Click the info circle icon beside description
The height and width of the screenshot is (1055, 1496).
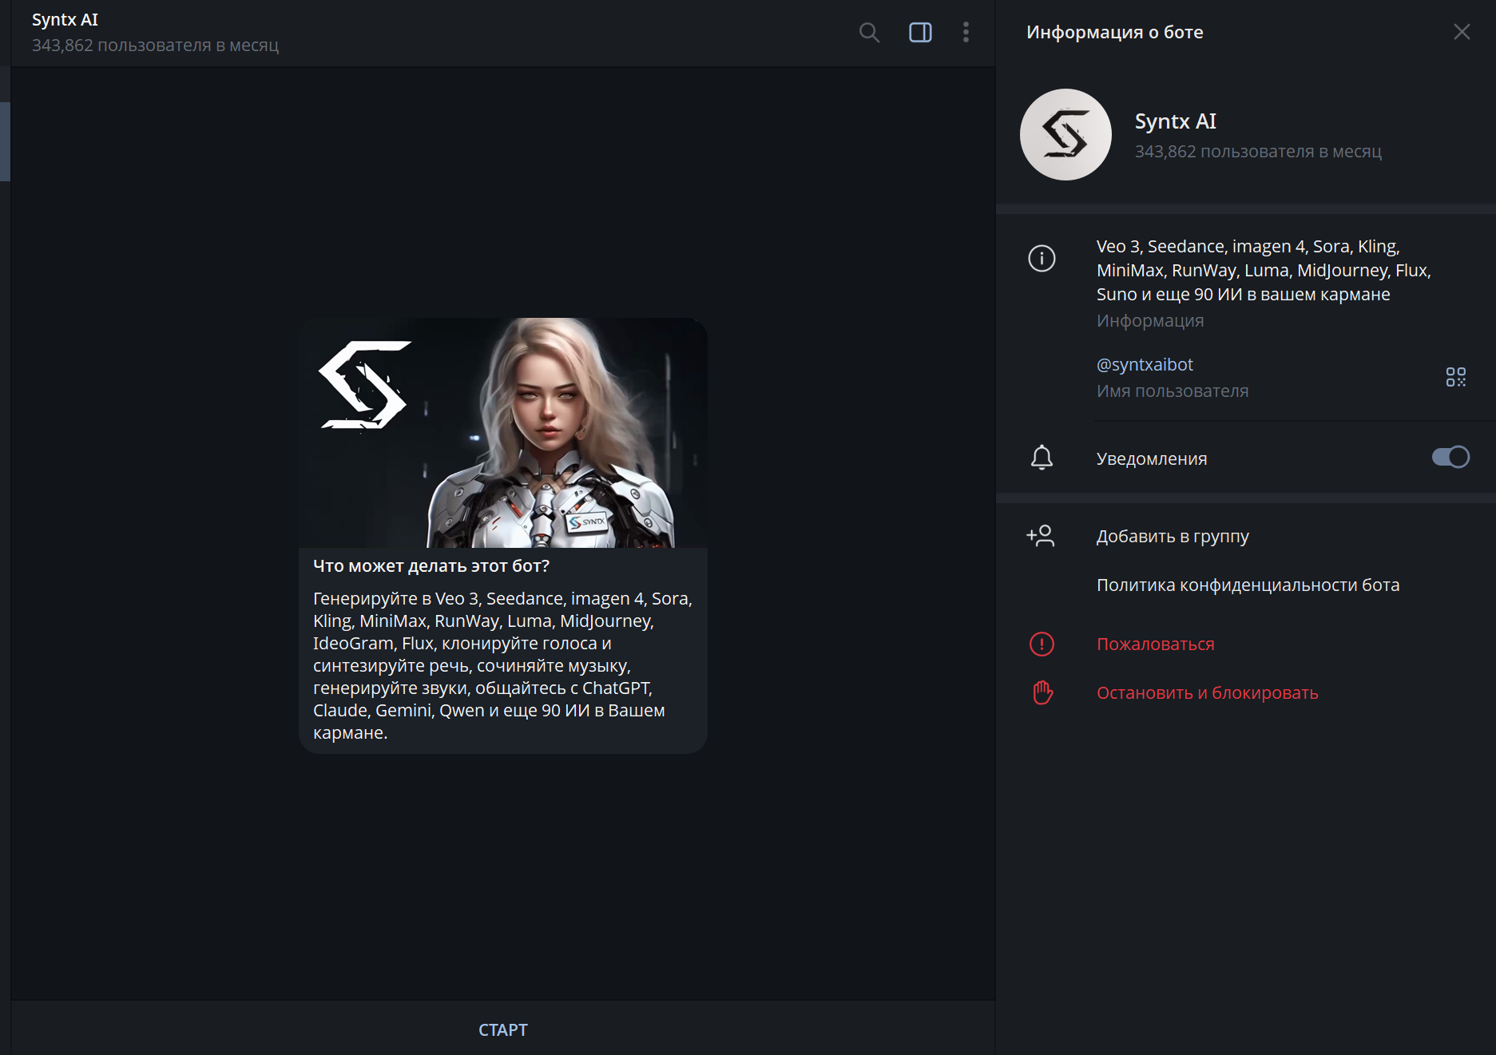pyautogui.click(x=1042, y=258)
